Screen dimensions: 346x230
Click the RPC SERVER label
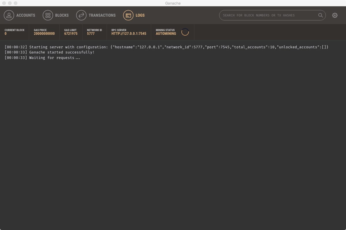(x=119, y=30)
